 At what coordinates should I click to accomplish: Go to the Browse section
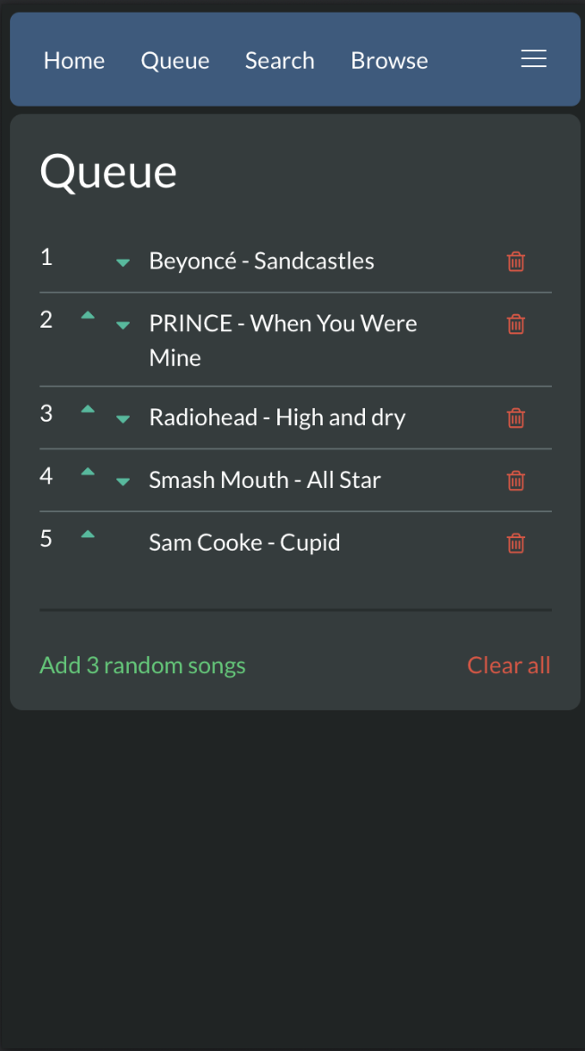(x=389, y=60)
